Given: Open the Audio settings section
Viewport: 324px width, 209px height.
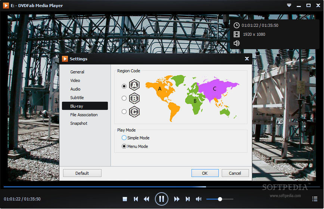Looking at the screenshot, I should click(75, 89).
